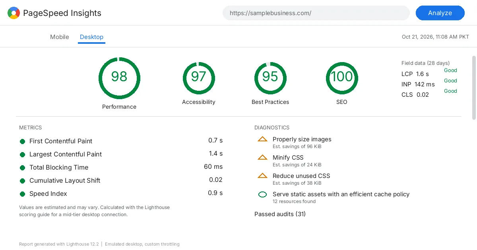Click the Good status next to LCP
The image size is (477, 250).
[x=450, y=70]
